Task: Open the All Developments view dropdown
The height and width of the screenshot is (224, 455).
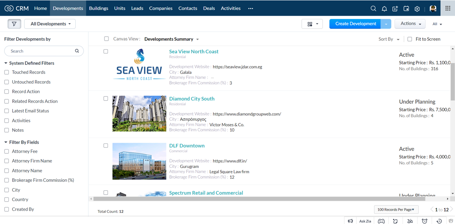Action: click(50, 24)
